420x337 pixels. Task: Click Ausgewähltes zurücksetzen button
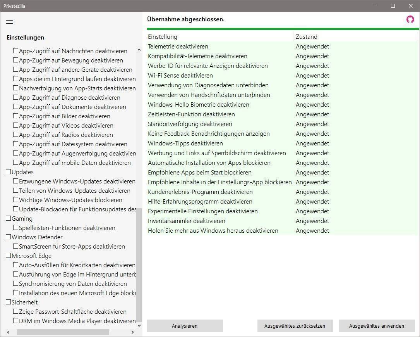point(295,326)
